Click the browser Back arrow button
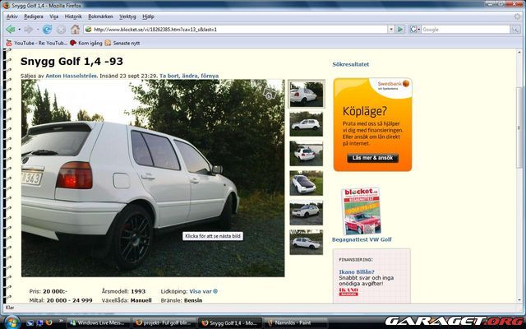Screen dimensions: 526x329 pos(11,29)
